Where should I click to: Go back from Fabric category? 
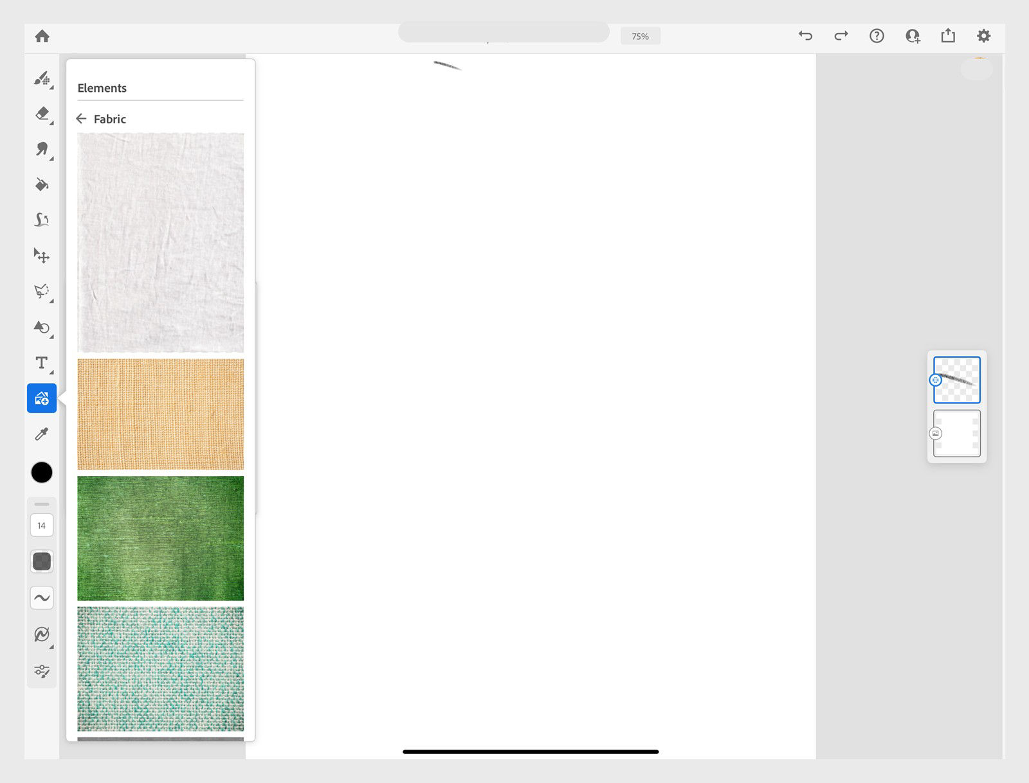click(81, 119)
